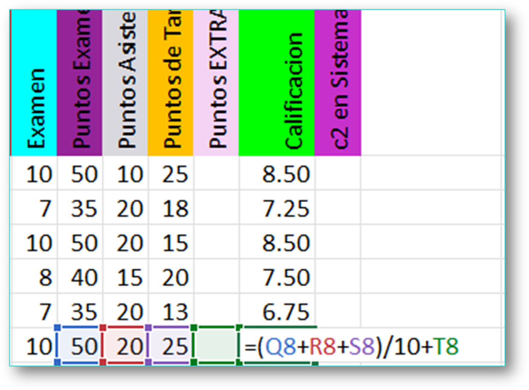Screen dimensions: 529x390
Task: Click the cell containing 6.75
Action: tap(276, 312)
